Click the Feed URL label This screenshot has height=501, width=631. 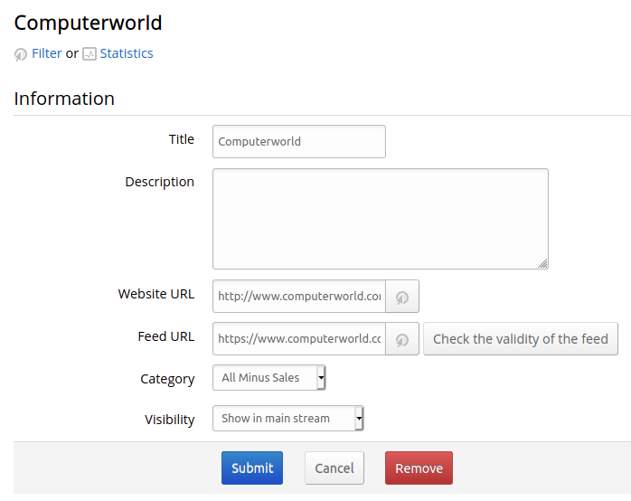pos(165,336)
